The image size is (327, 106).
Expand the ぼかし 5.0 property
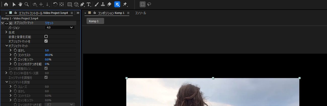click(11, 50)
